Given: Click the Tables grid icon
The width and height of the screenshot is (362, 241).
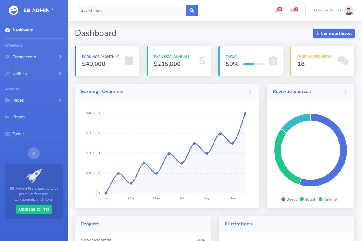Looking at the screenshot, I should [8, 134].
